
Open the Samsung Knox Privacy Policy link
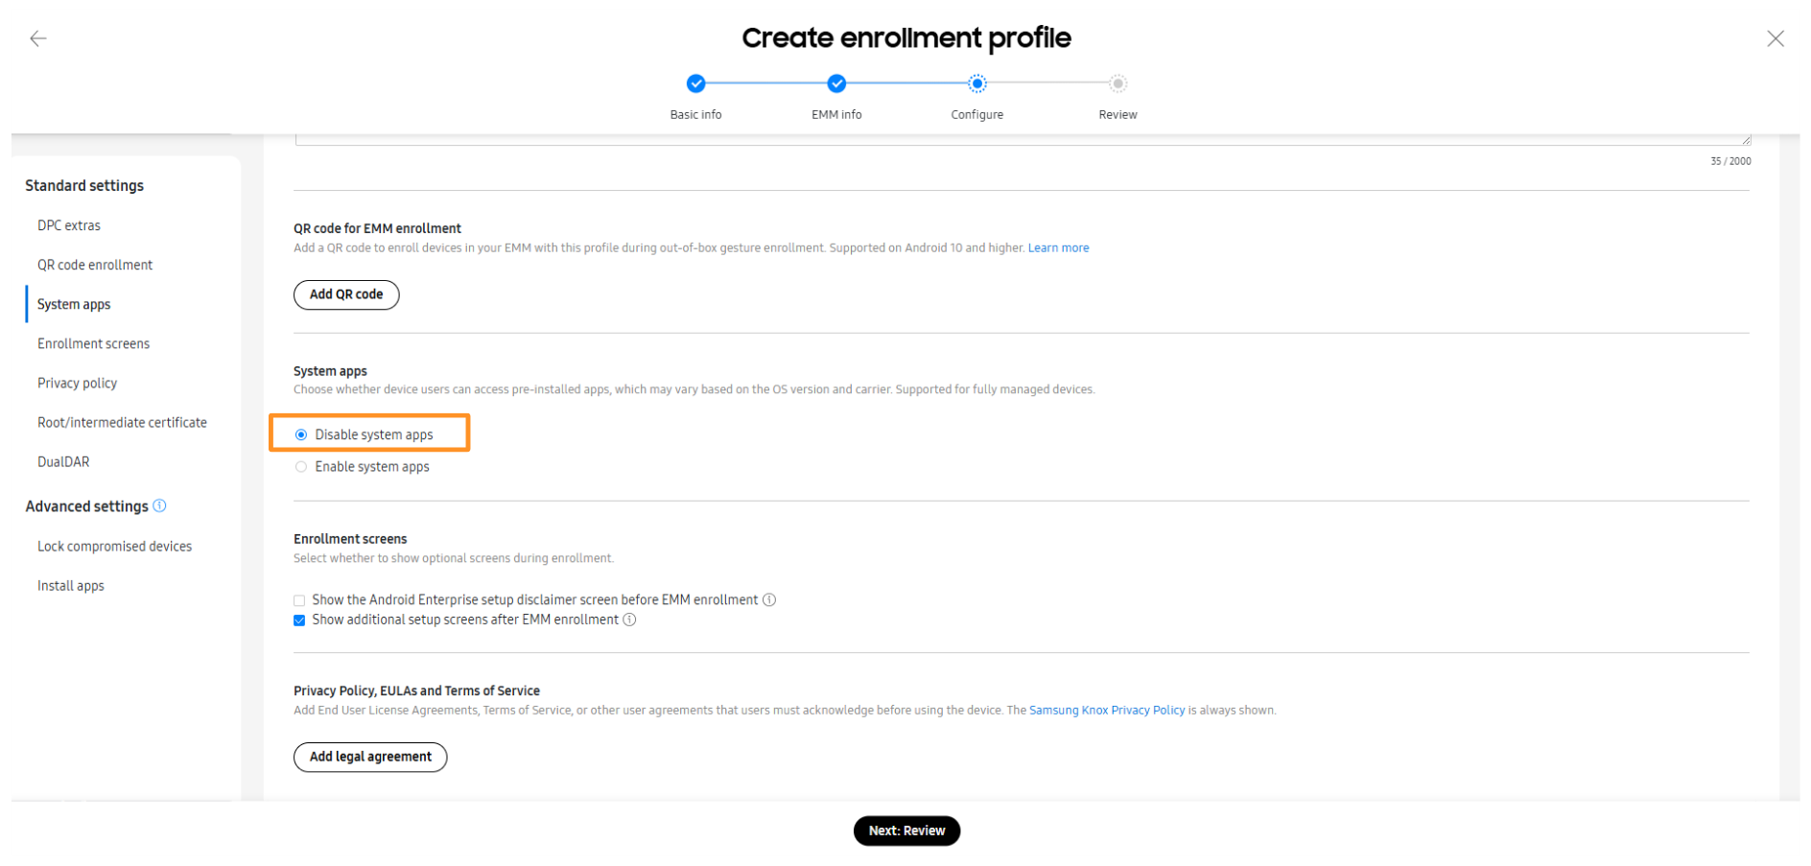point(1107,711)
